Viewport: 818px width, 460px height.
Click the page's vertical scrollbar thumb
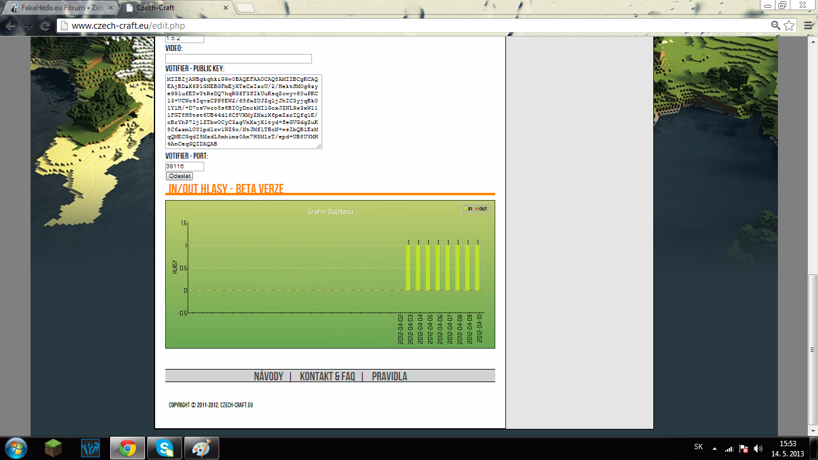click(812, 349)
